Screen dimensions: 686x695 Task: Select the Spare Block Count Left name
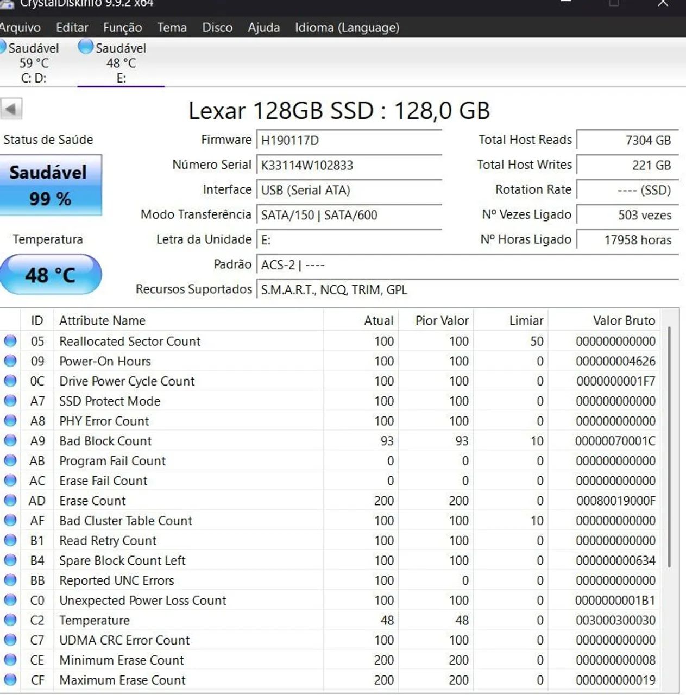click(x=122, y=560)
